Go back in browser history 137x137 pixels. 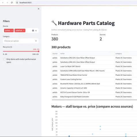3,3
